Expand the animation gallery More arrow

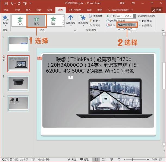63,24
